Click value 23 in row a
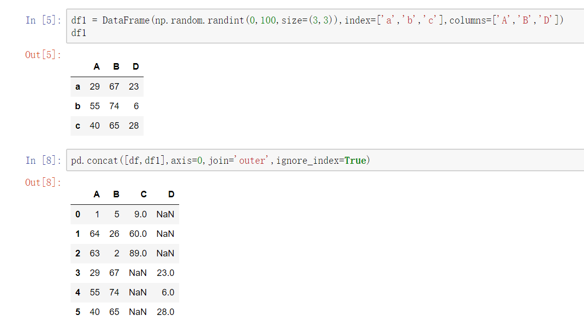The width and height of the screenshot is (584, 320). 134,87
